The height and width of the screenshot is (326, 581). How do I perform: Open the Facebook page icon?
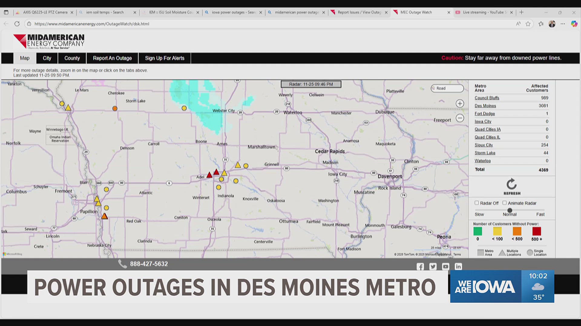coord(420,267)
